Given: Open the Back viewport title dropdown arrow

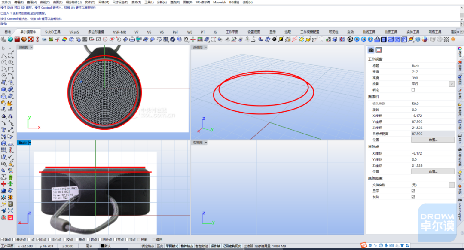Looking at the screenshot, I should 30,143.
